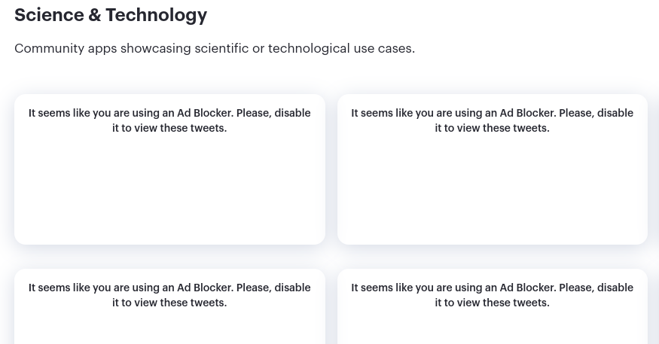Click Ad Blocker message in bottom-right card
This screenshot has height=344, width=659.
[x=492, y=295]
